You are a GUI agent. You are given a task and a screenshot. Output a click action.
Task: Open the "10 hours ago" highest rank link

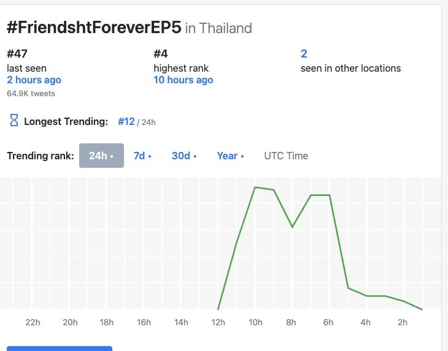click(183, 80)
